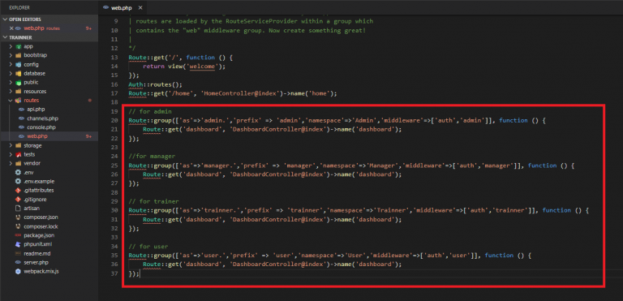Click the .gitignore git icon
The height and width of the screenshot is (301, 623).
tap(18, 200)
